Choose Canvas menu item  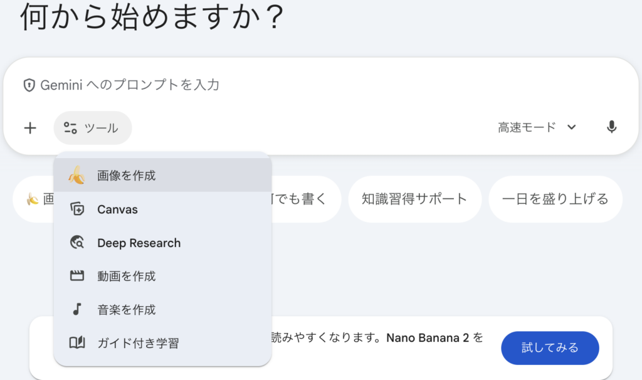118,209
